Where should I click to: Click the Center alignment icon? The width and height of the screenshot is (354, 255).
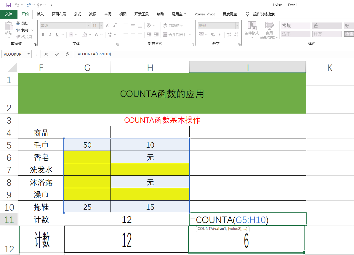click(133, 35)
